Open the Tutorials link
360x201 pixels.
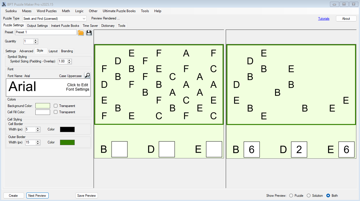point(323,19)
